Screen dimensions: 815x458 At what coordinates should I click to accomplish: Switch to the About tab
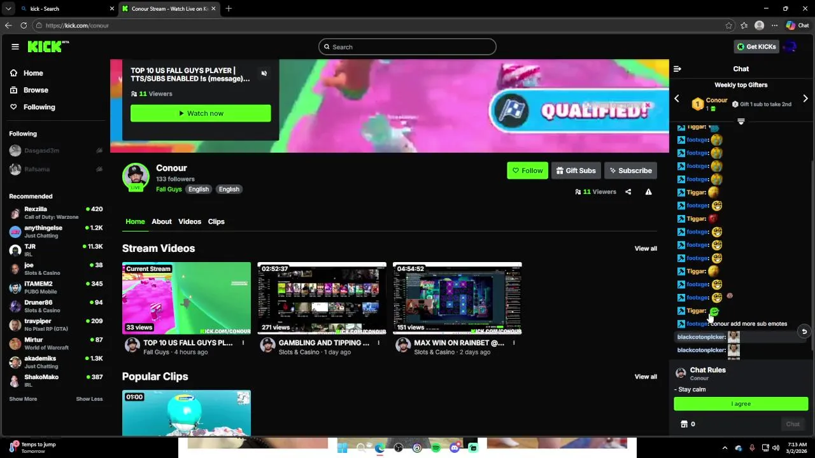[x=162, y=221]
